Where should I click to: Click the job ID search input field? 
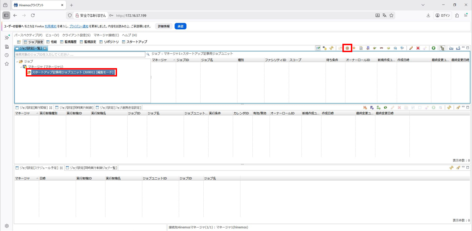pos(80,54)
